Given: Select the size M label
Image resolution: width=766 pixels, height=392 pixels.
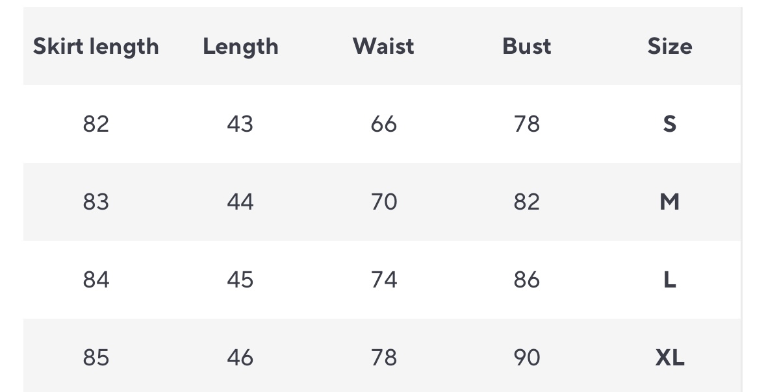Looking at the screenshot, I should pos(669,202).
